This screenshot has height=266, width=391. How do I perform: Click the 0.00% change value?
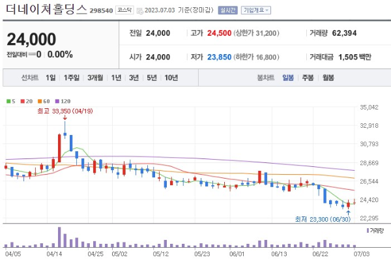(x=60, y=54)
